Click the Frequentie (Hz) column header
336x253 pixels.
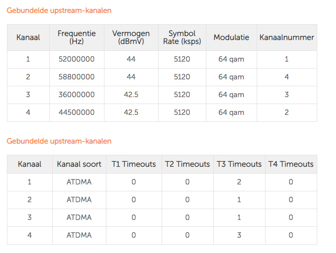[76, 37]
